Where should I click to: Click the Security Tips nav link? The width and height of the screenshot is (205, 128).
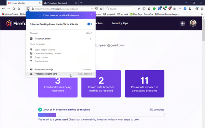pos(120,23)
